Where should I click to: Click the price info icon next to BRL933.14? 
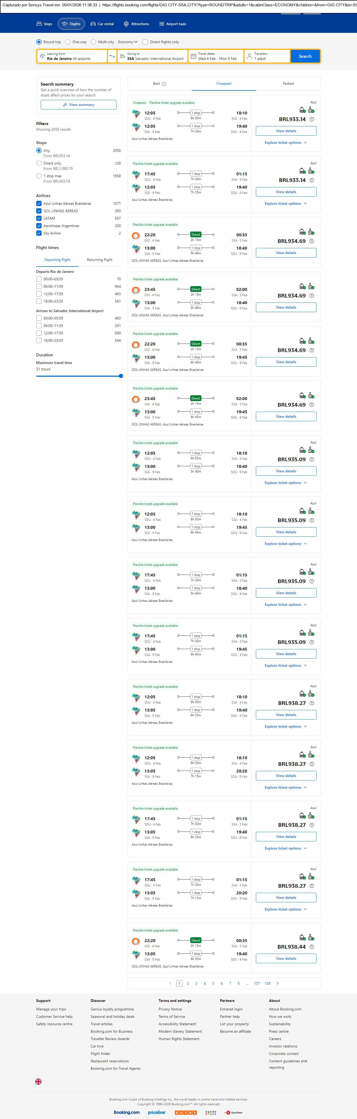coord(311,119)
